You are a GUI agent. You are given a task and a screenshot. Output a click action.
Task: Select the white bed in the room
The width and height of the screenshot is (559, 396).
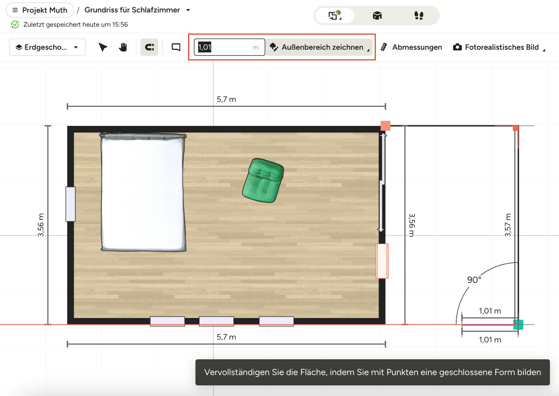[x=143, y=192]
